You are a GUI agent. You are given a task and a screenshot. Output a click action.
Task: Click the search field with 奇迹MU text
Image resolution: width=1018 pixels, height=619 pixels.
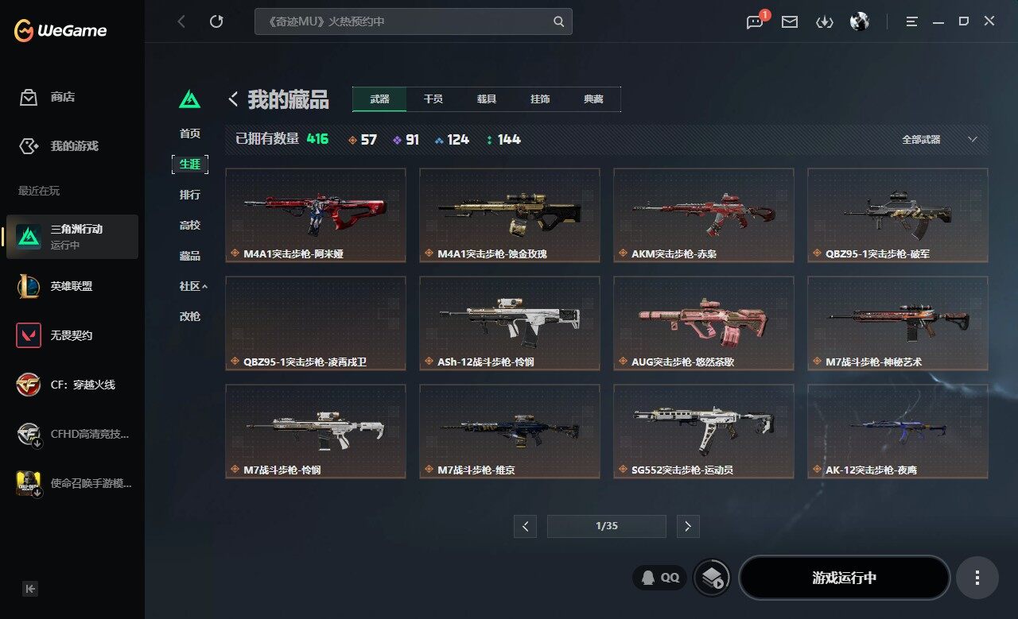click(413, 21)
